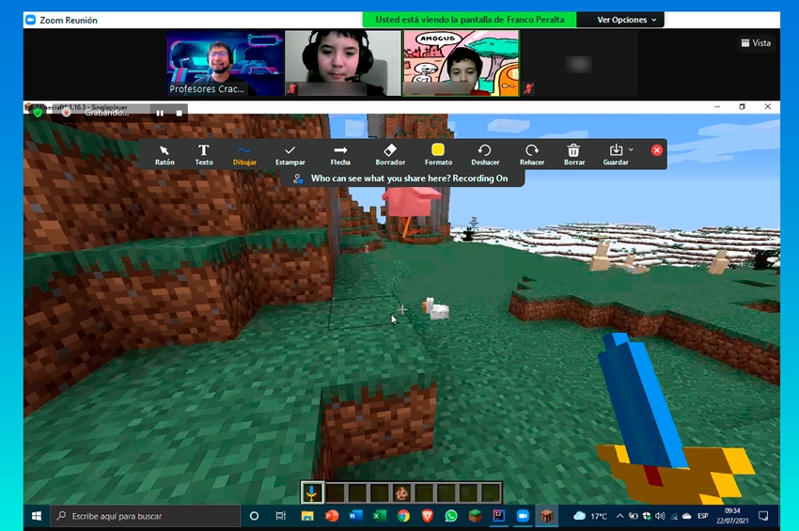Viewport: 799px width, 531px height.
Task: Click the network tray icon
Action: click(x=674, y=516)
